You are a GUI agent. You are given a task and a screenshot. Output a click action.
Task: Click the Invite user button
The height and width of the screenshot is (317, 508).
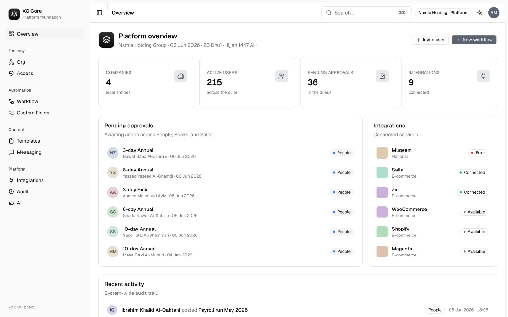click(430, 40)
